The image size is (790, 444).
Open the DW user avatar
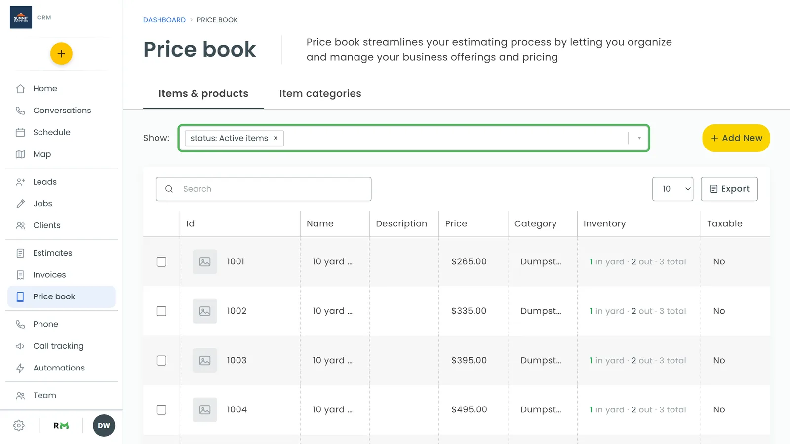tap(104, 425)
